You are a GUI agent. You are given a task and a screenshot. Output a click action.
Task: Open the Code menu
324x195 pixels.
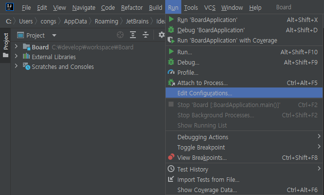108,8
